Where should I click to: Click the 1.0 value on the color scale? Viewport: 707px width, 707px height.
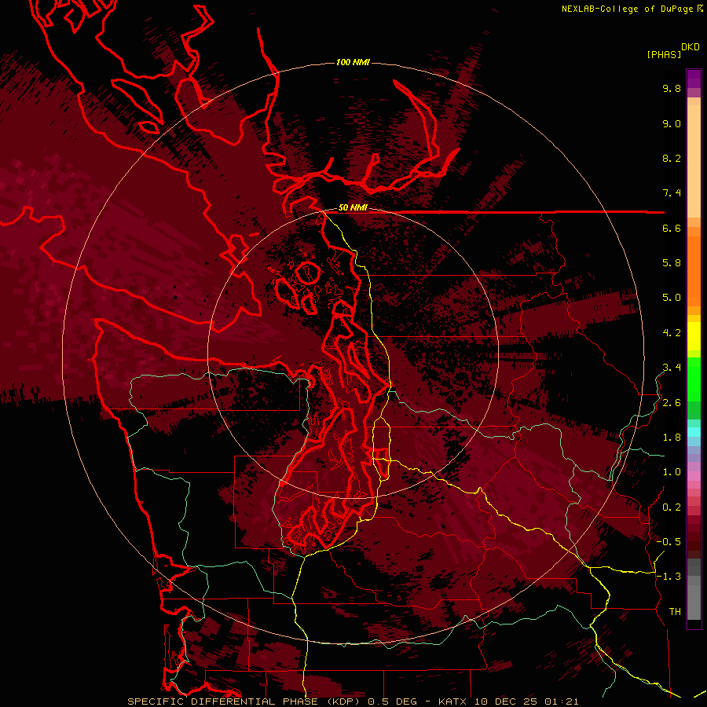tap(672, 472)
